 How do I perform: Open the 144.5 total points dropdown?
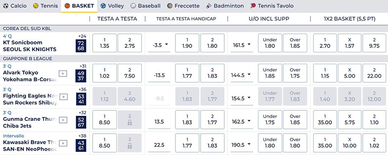(242, 75)
